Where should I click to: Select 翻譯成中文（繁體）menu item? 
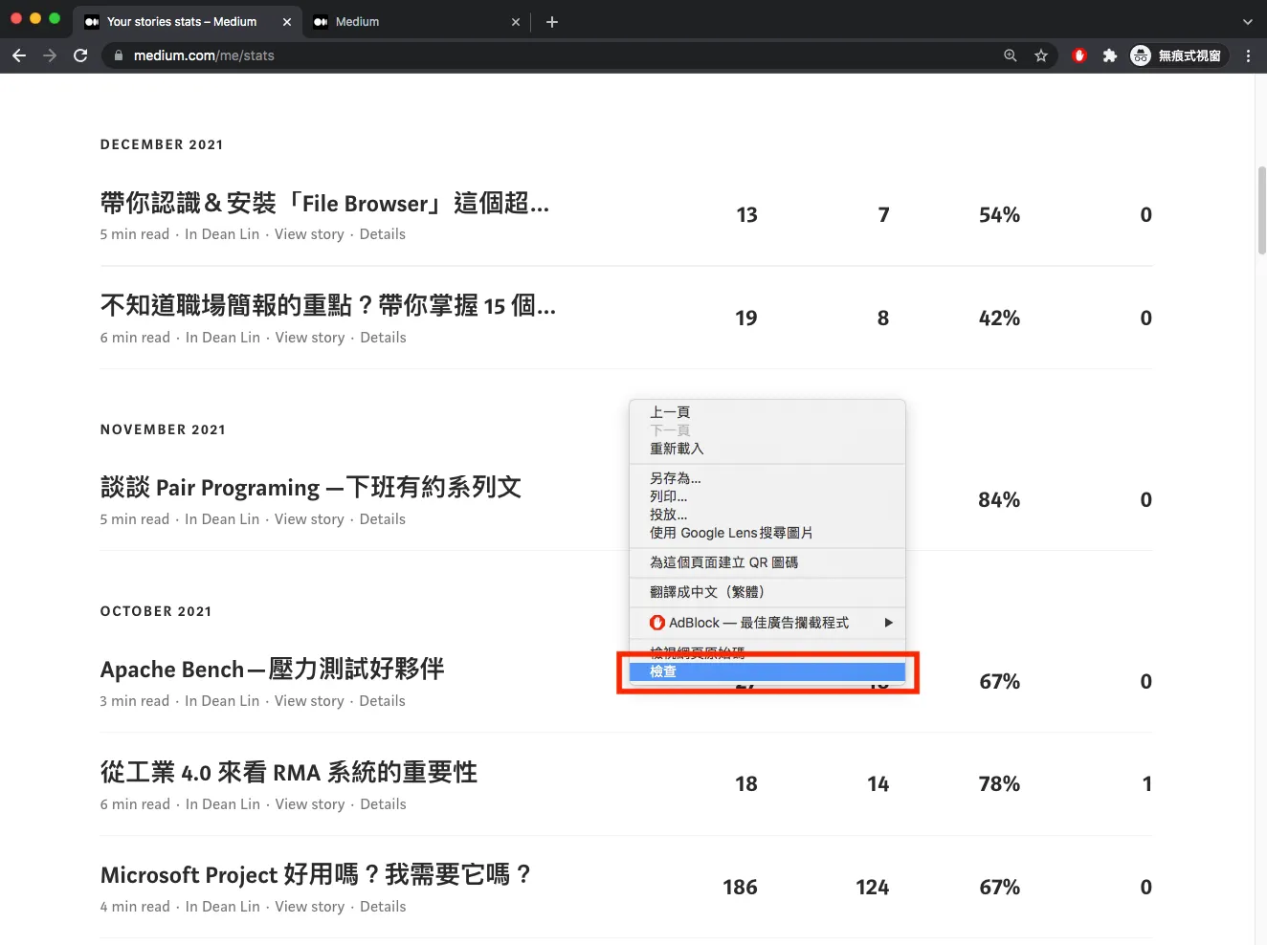pos(767,592)
